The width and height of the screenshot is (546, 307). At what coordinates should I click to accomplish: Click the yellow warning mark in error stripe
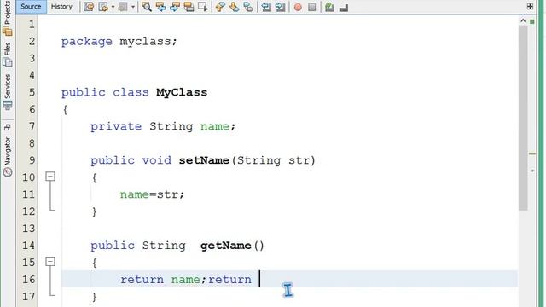[532, 153]
